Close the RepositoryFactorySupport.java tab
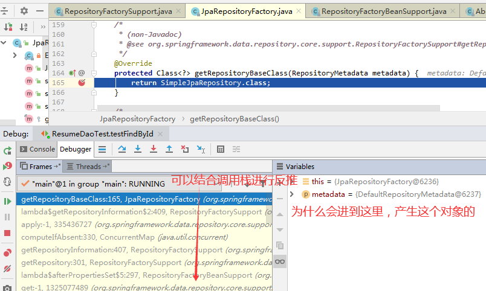Screen dimensions: 486x291 tap(178, 11)
